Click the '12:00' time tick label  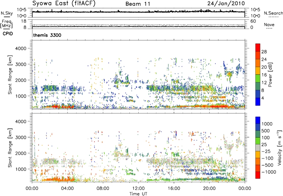click(138, 189)
